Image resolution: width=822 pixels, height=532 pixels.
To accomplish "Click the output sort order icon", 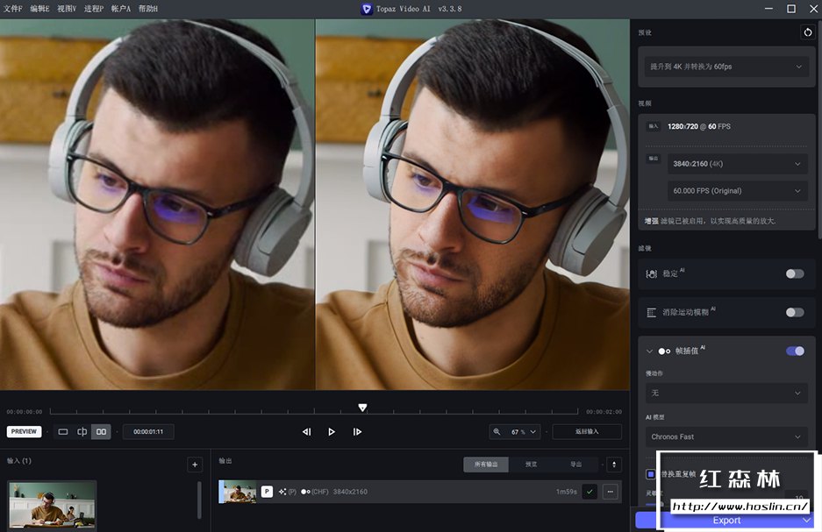I will tap(614, 465).
